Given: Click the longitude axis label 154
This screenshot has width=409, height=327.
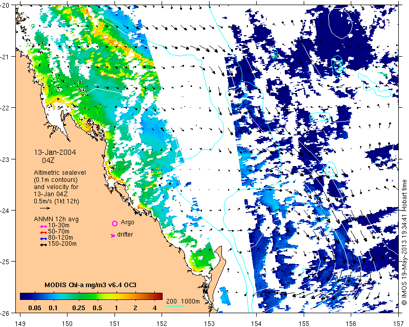Looking at the screenshot, I should tap(257, 323).
